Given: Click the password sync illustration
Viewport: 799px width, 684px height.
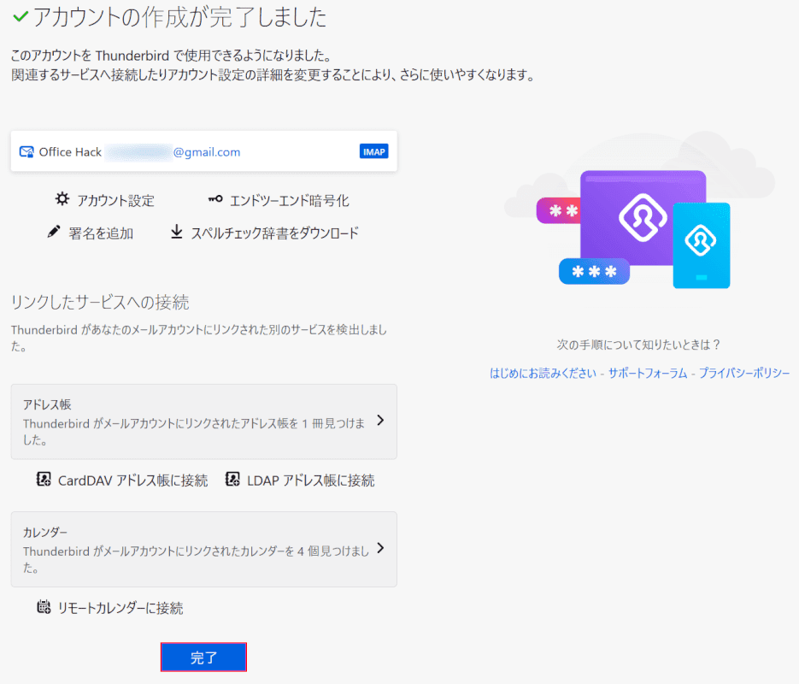Looking at the screenshot, I should click(639, 211).
